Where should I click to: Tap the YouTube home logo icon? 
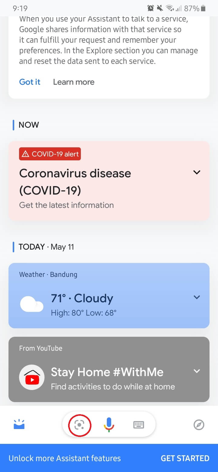(x=32, y=378)
